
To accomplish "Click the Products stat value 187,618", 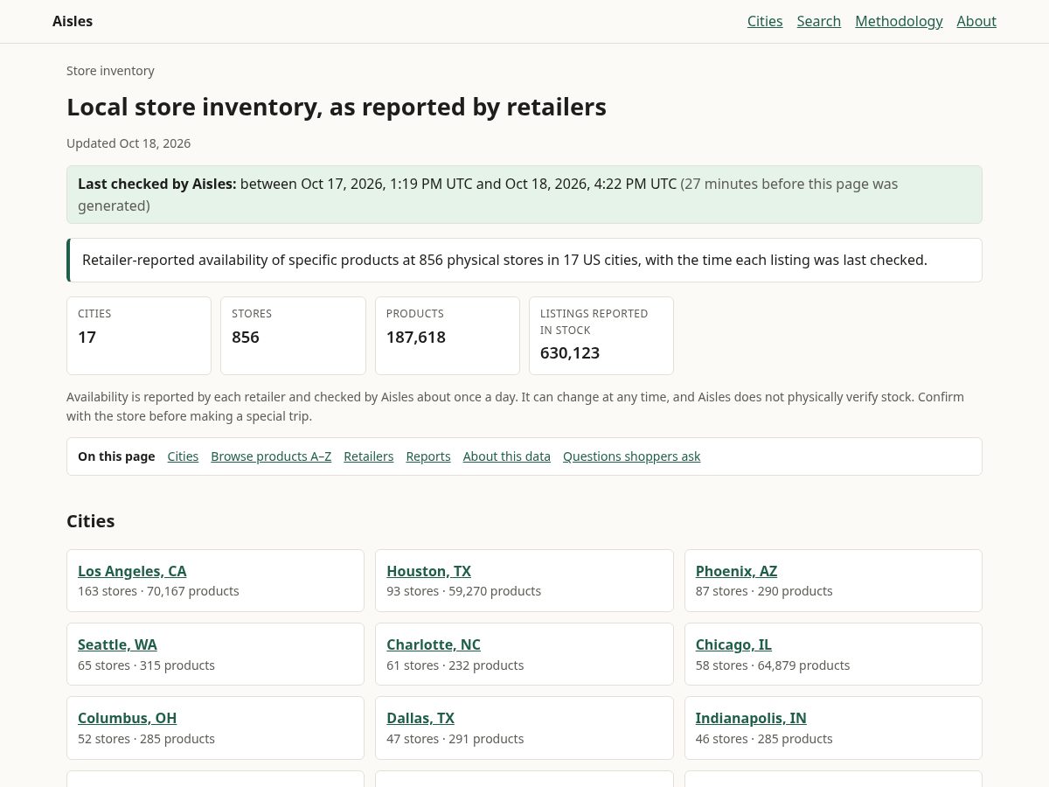I will click(x=416, y=337).
